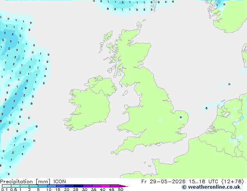Click the legend label '25'
The width and height of the screenshot is (247, 191).
(x=76, y=189)
